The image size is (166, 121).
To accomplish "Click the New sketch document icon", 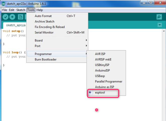I will point(21,17).
